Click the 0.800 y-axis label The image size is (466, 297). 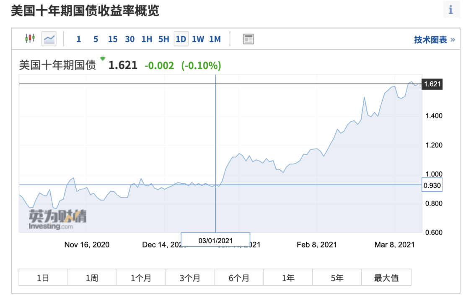coord(434,203)
